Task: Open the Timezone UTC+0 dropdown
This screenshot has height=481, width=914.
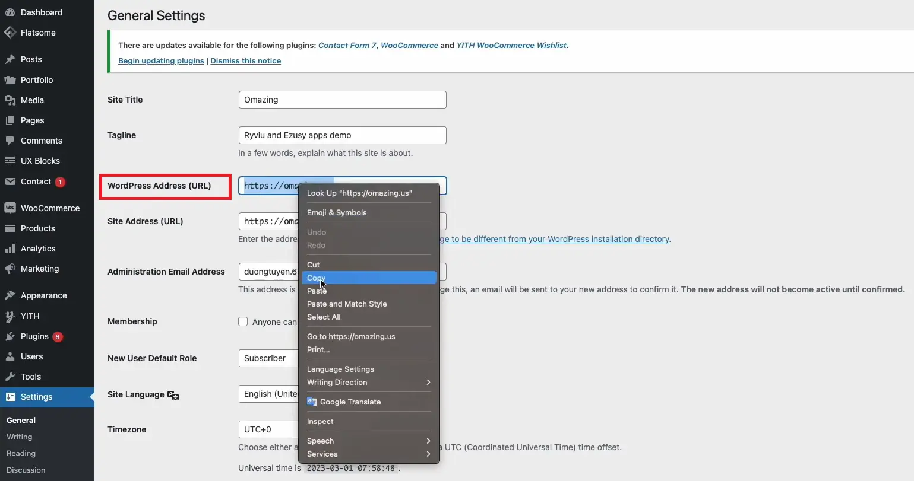Action: [268, 429]
